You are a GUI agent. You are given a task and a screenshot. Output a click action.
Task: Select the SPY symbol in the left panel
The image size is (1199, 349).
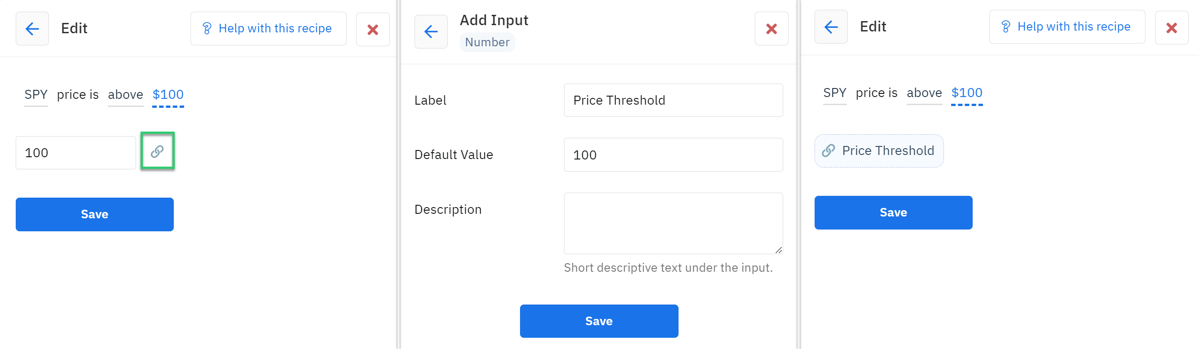(x=36, y=95)
